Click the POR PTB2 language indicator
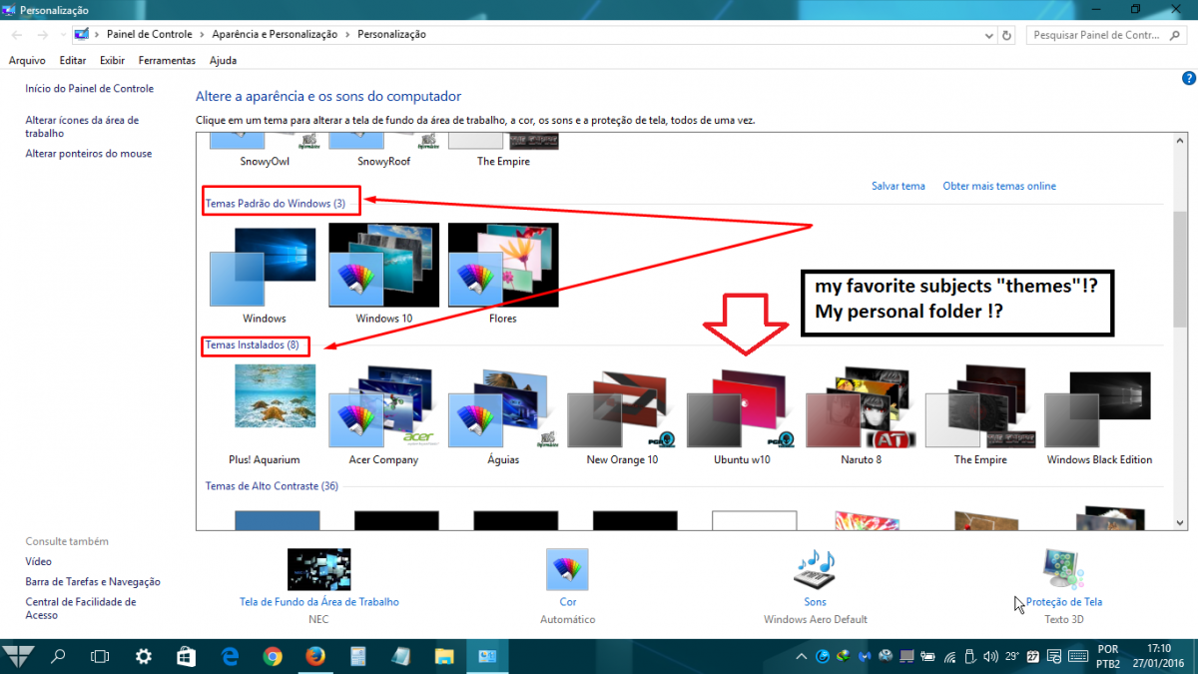The image size is (1198, 674). pyautogui.click(x=1107, y=656)
